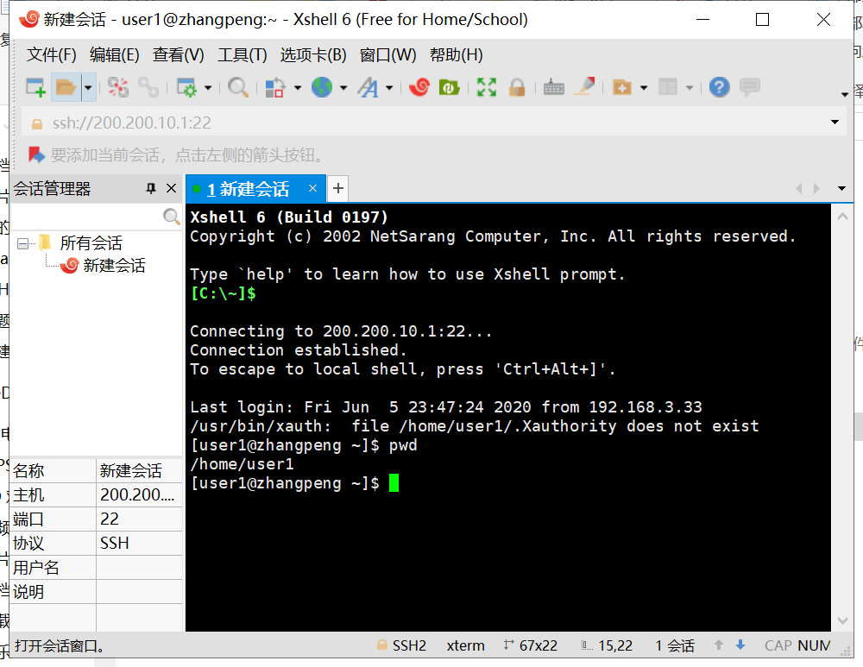This screenshot has width=863, height=667.
Task: Open toolbar overflow options arrow
Action: (845, 95)
